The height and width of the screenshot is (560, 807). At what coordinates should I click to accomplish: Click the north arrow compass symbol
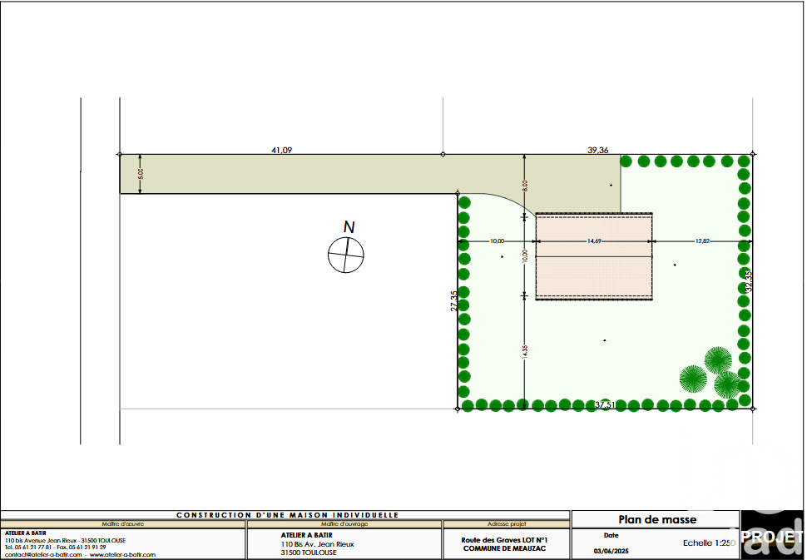pyautogui.click(x=346, y=255)
